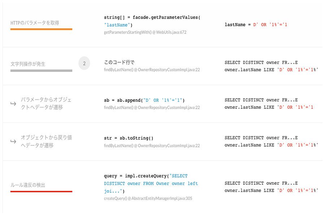This screenshot has width=325, height=216.
Task: Click arrow icon beside パラメータからオブジェクトへ
Action: tap(13, 104)
